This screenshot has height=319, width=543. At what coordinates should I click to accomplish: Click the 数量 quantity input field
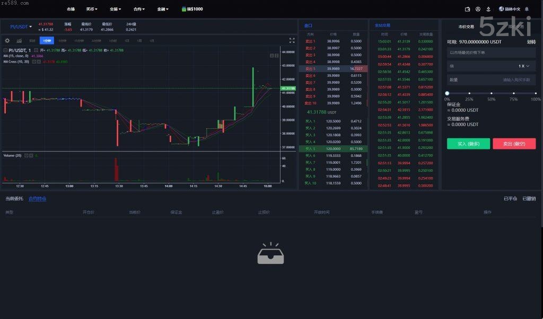[491, 80]
